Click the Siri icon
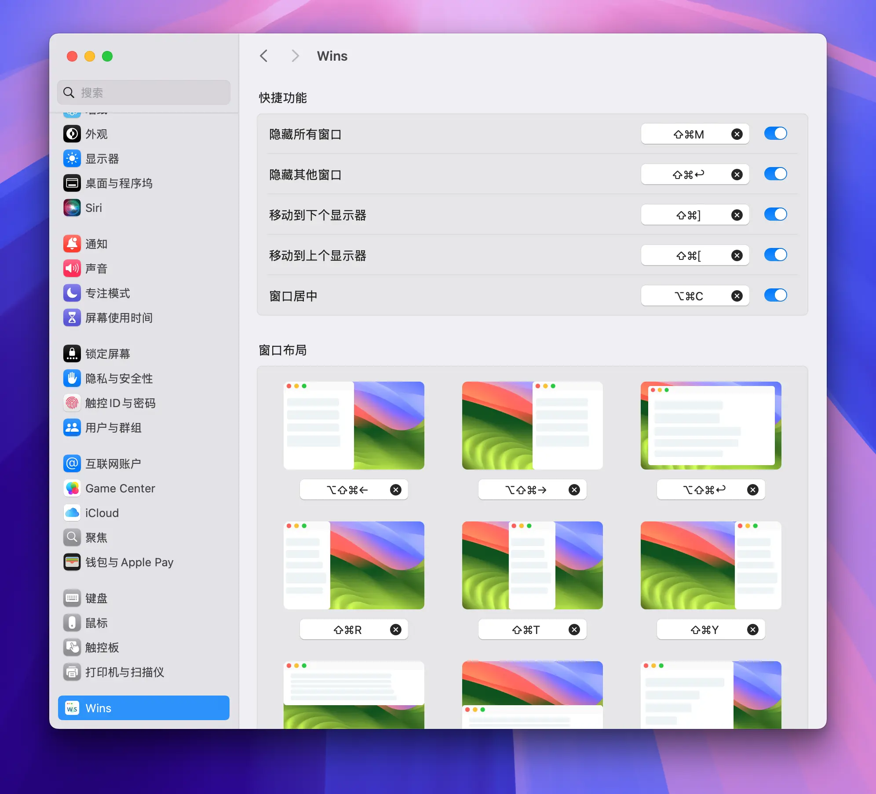The image size is (876, 794). tap(72, 208)
